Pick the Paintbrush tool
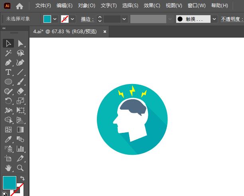 pyautogui.click(x=20, y=82)
